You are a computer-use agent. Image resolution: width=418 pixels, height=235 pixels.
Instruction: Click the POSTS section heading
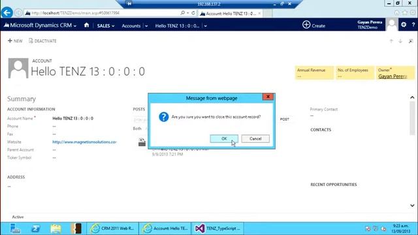point(139,109)
